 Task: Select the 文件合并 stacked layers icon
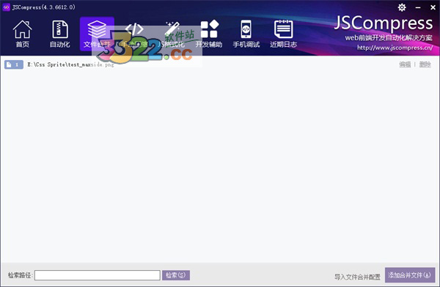click(97, 29)
